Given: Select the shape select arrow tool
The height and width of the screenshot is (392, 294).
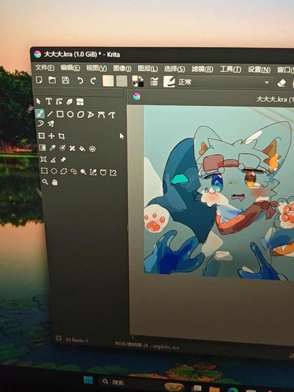Looking at the screenshot, I should click(39, 101).
